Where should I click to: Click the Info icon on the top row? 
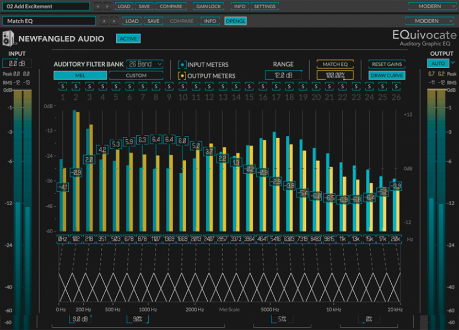tap(239, 6)
